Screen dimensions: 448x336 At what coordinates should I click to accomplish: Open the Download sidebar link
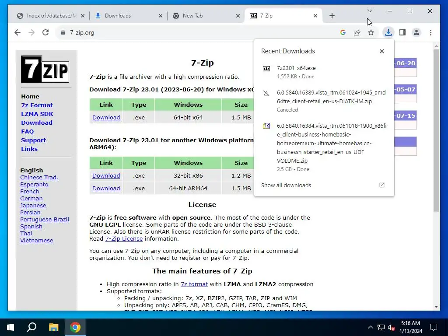click(x=37, y=122)
